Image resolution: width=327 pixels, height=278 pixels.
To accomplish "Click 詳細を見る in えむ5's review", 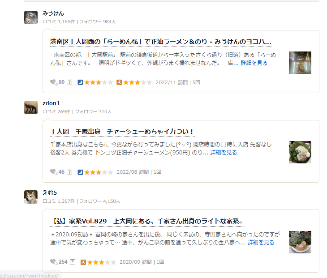I will (x=261, y=243).
